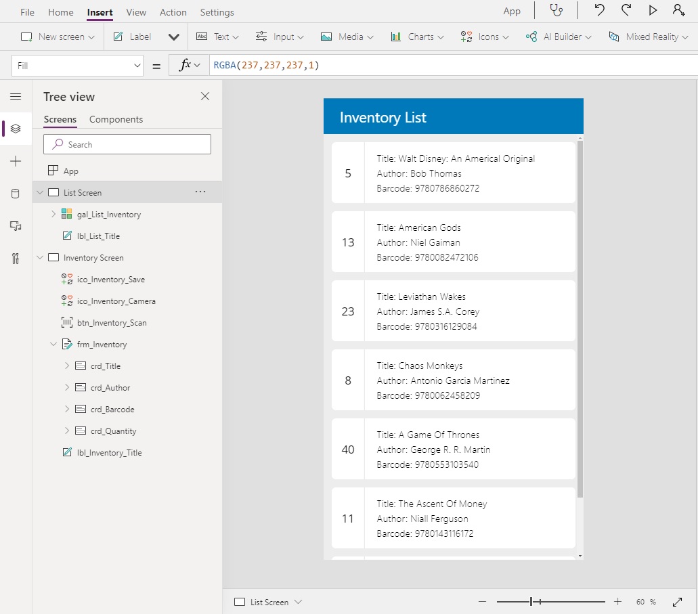This screenshot has width=698, height=614.
Task: Open the Advanced tools sidebar icon
Action: click(x=16, y=259)
